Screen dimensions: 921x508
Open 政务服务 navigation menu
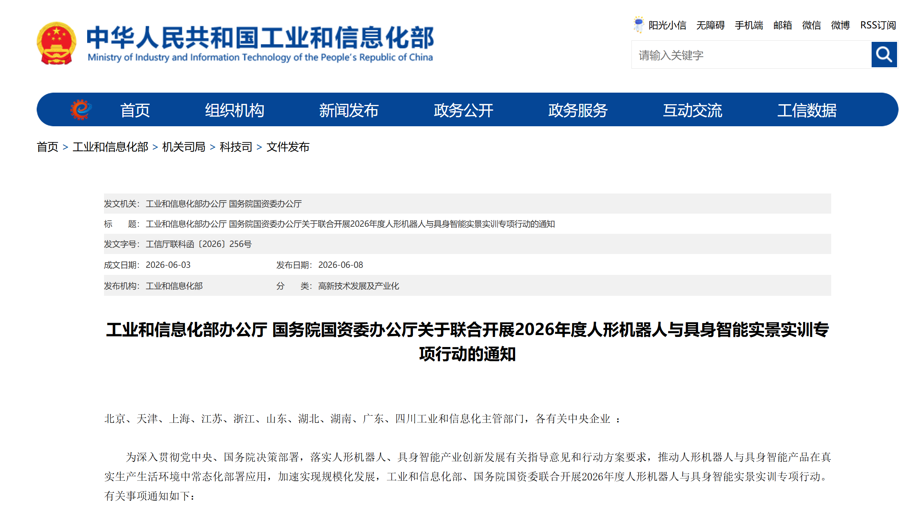point(578,110)
